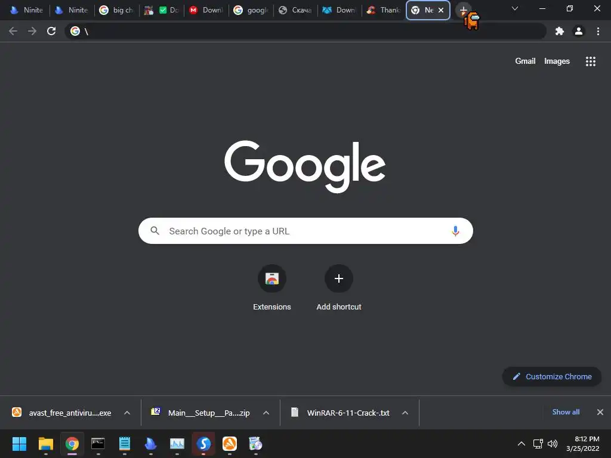Open the Ninite taskbar icon
611x458 pixels.
pos(150,444)
